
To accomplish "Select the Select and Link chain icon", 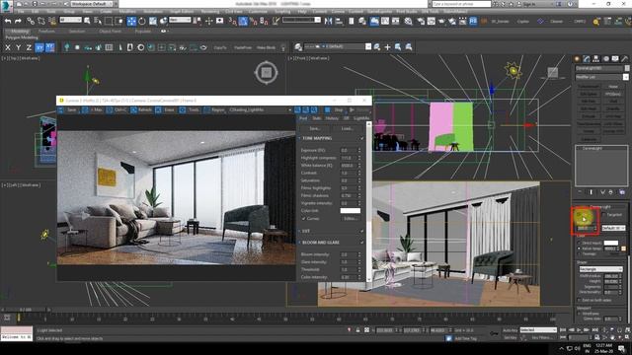I will click(x=31, y=21).
